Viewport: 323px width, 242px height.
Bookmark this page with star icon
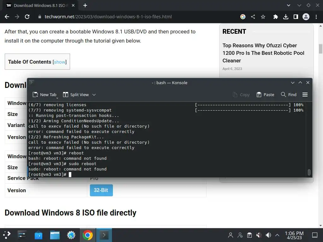point(263,17)
